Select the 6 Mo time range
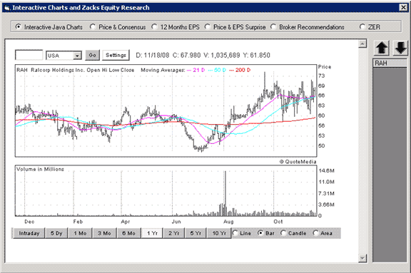411x273 pixels. click(128, 233)
